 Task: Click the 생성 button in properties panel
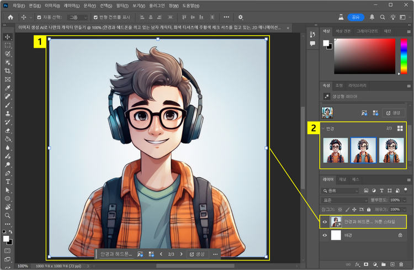tap(394, 113)
